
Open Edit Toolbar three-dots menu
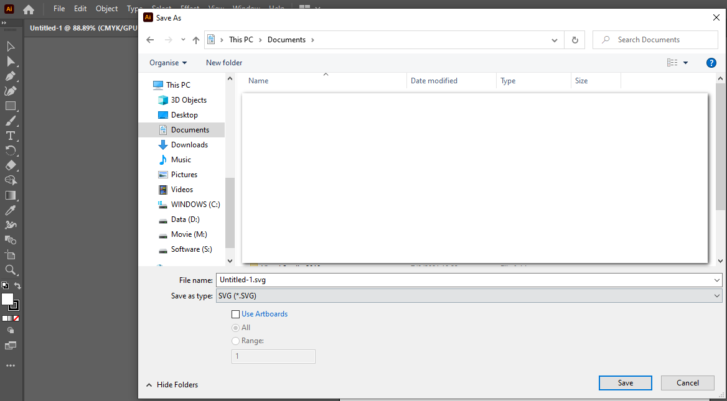[x=10, y=366]
